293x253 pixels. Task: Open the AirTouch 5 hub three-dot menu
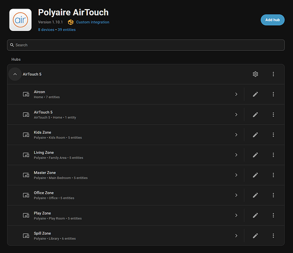click(x=273, y=74)
